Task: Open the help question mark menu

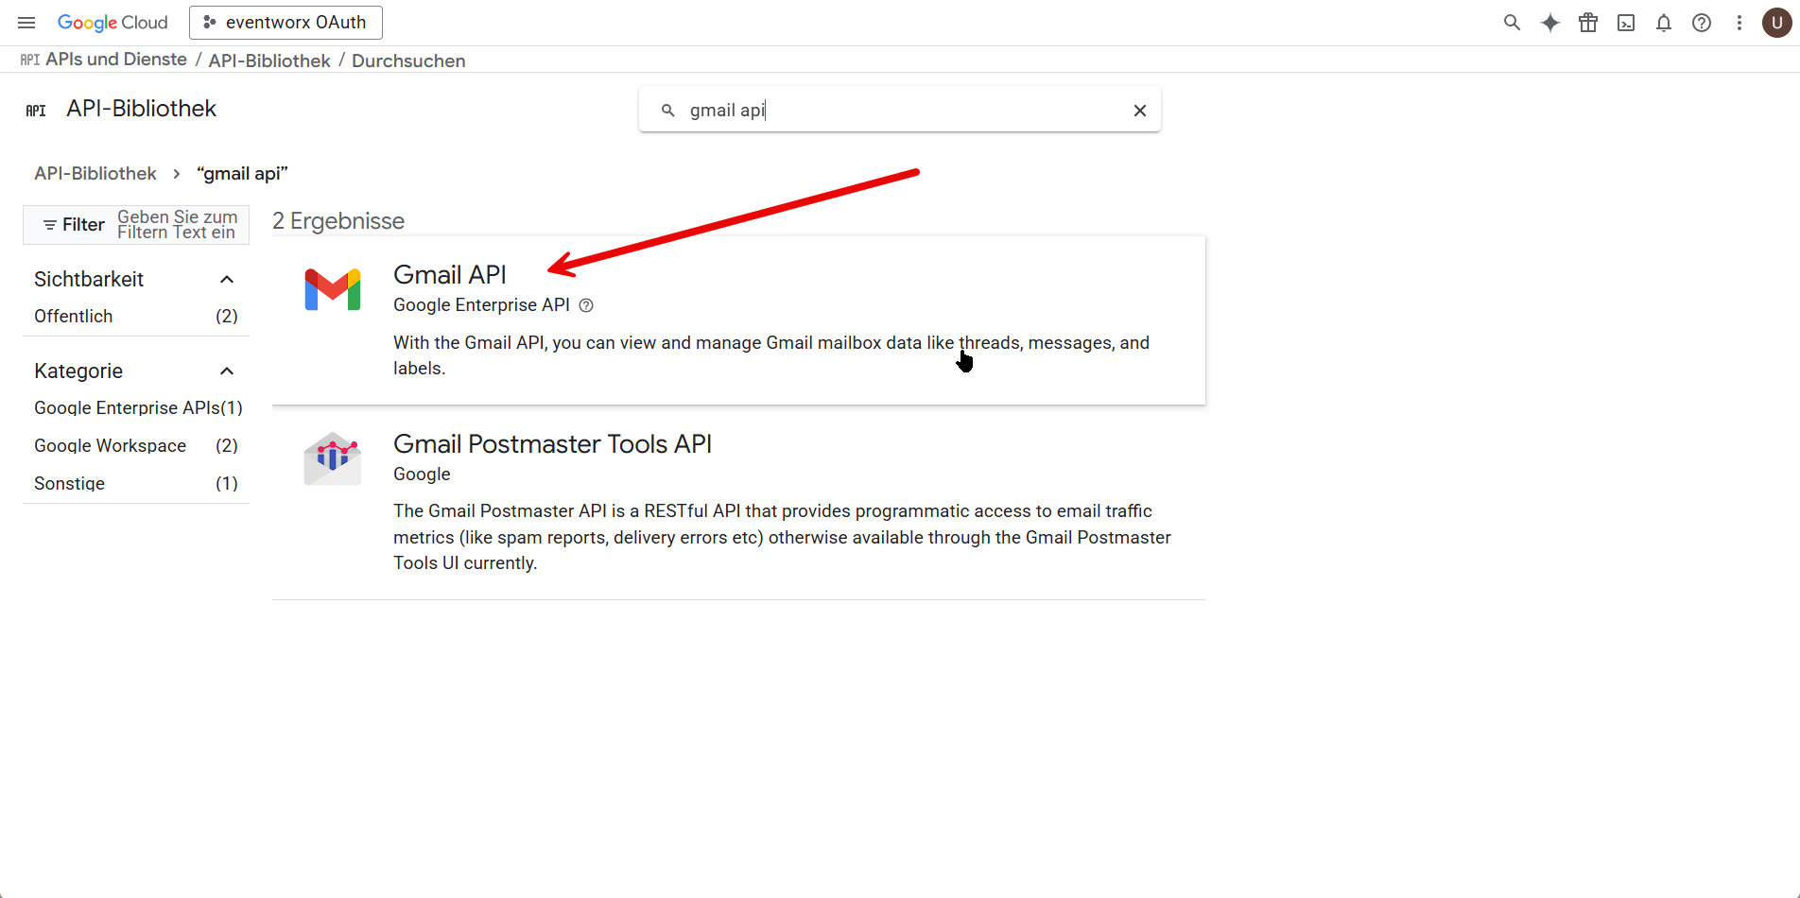Action: [x=1702, y=23]
